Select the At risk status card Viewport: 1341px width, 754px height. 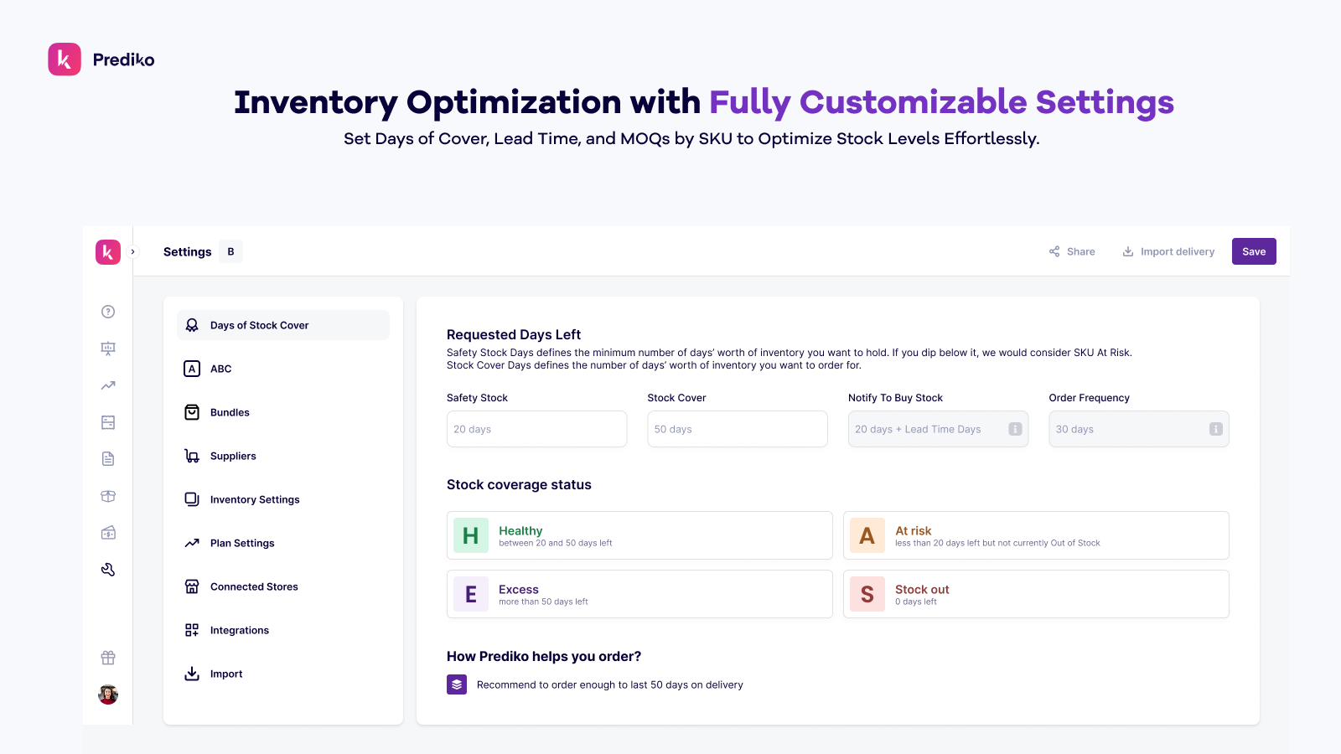pos(1036,535)
